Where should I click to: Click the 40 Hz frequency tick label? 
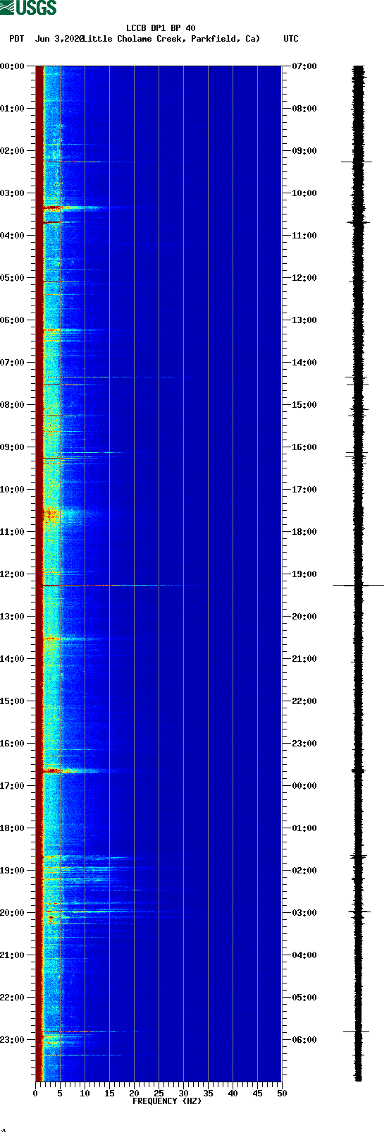tap(233, 1094)
